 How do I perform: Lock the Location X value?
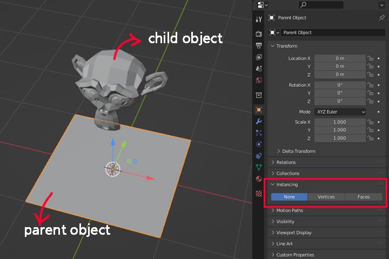click(371, 58)
